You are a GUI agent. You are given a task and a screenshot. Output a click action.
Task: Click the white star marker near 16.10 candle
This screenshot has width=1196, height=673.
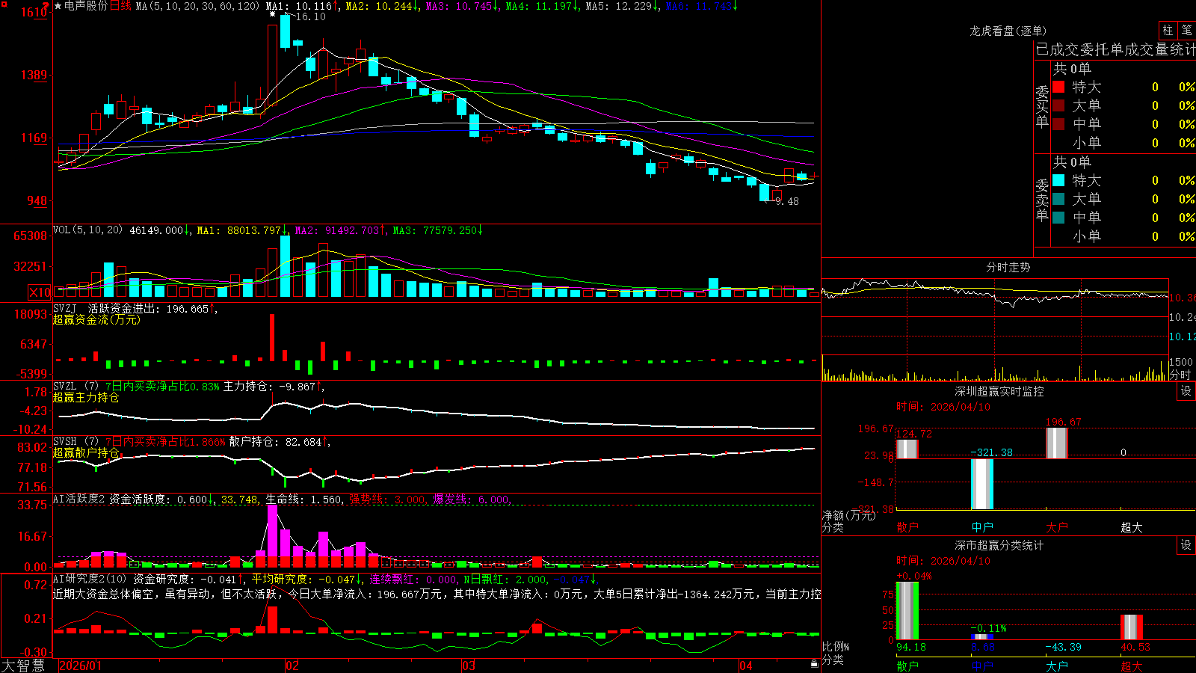pos(272,13)
